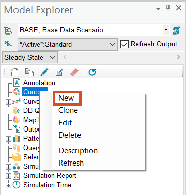Click the Simulation Options circles icon

pos(17,166)
